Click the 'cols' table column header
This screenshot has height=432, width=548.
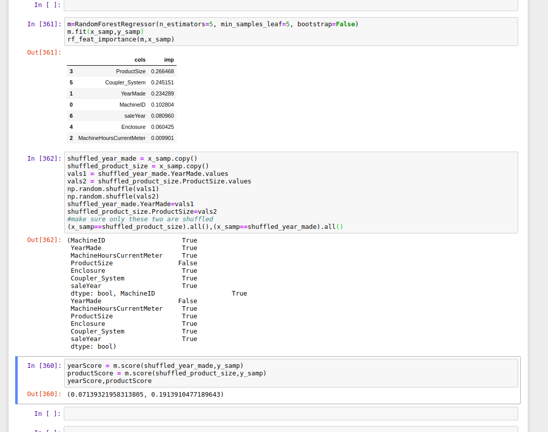pos(140,60)
